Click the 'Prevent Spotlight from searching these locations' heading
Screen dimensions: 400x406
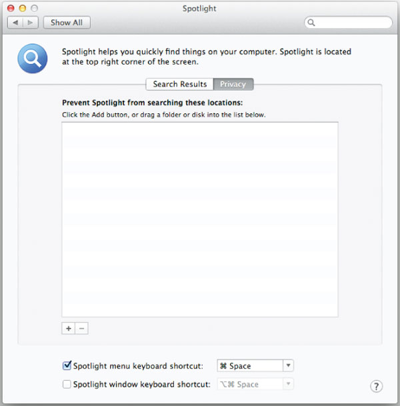[152, 103]
